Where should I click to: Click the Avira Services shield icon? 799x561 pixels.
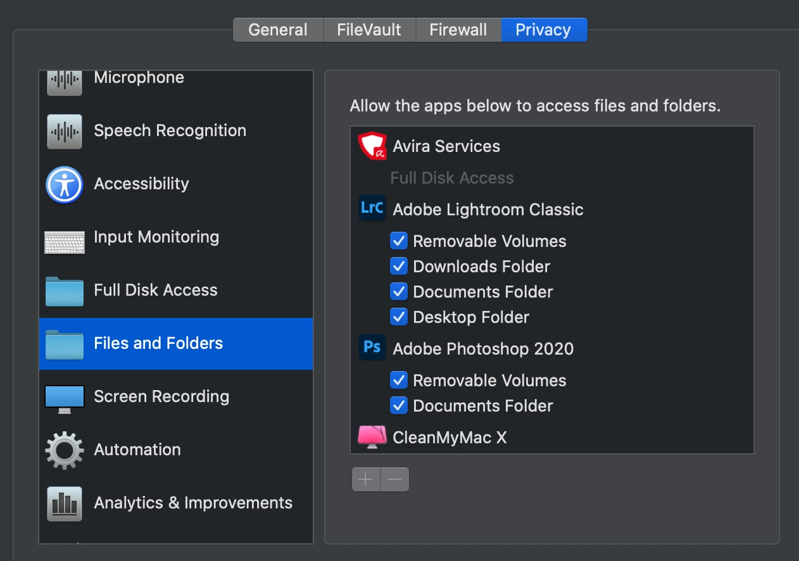click(x=372, y=146)
